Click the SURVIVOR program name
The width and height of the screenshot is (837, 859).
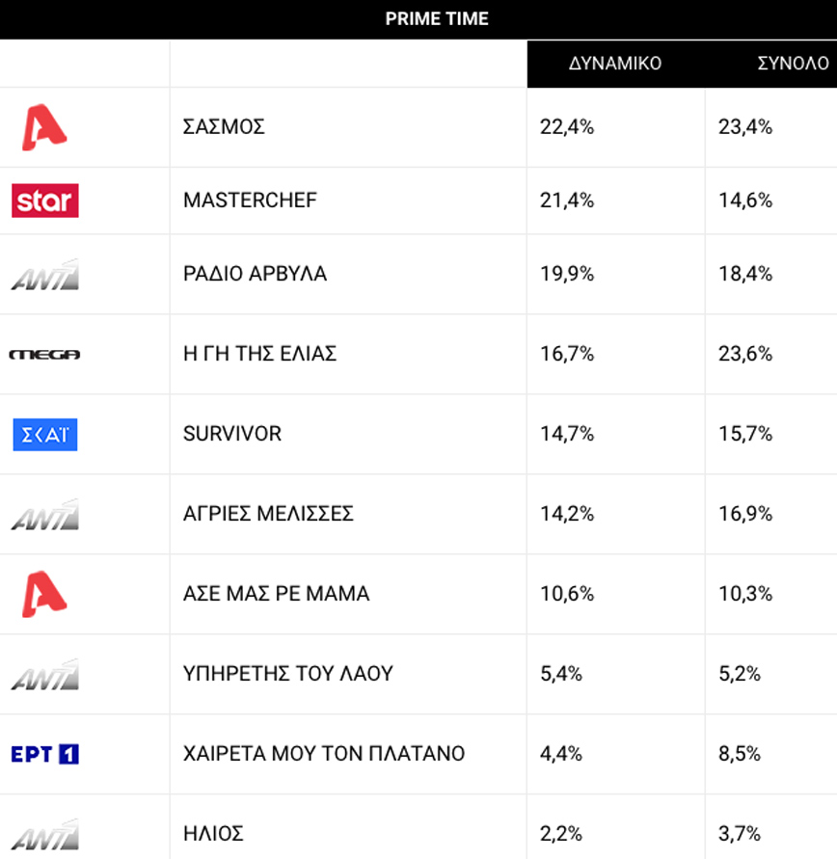coord(232,434)
